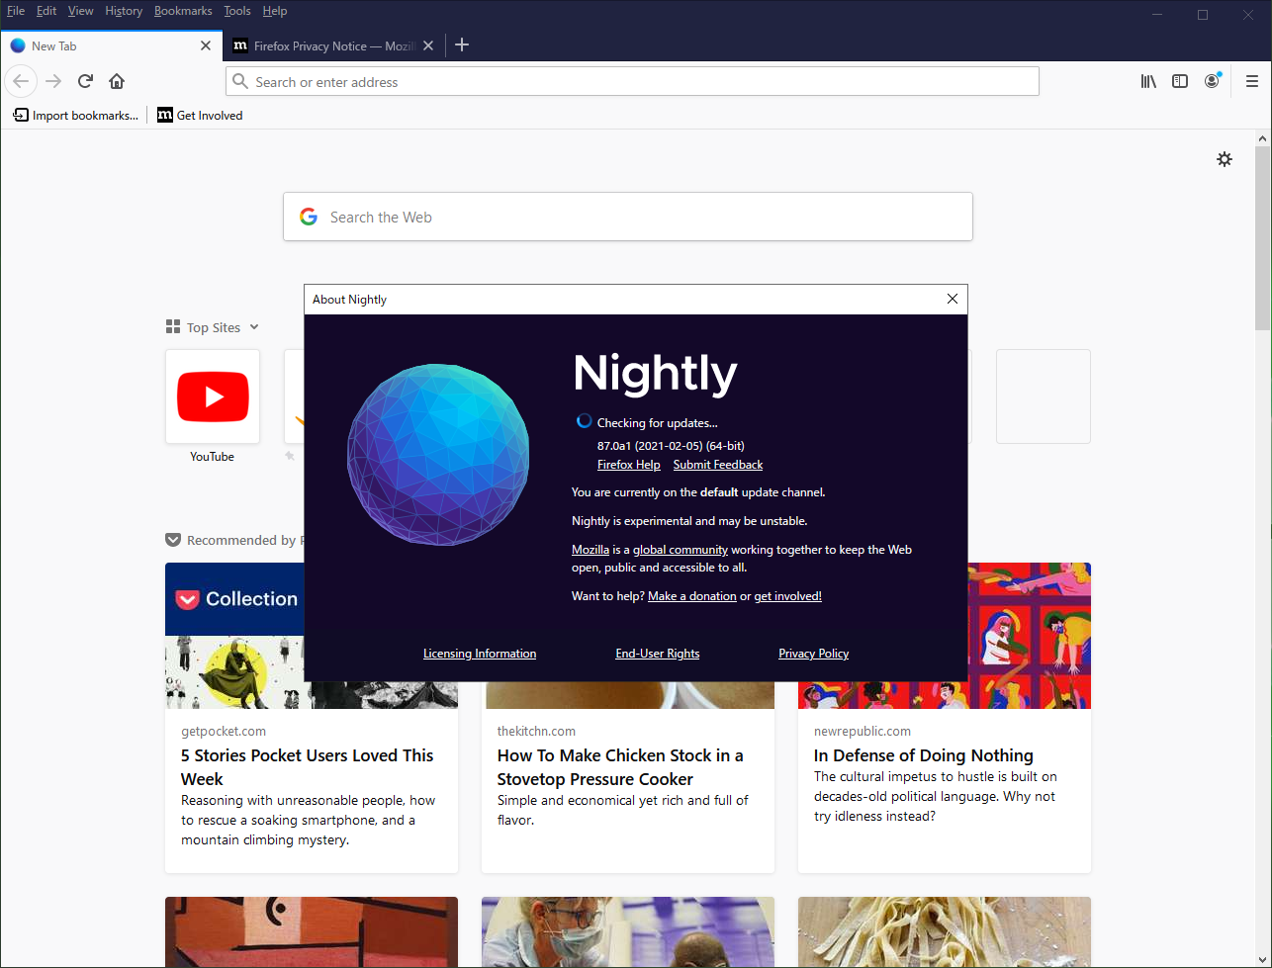Switch to Firefox Privacy Notice tab
This screenshot has width=1272, height=968.
point(332,45)
